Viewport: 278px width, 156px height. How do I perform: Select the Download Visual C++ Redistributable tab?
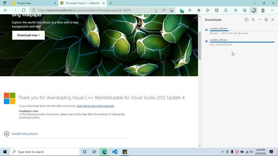pos(83,3)
